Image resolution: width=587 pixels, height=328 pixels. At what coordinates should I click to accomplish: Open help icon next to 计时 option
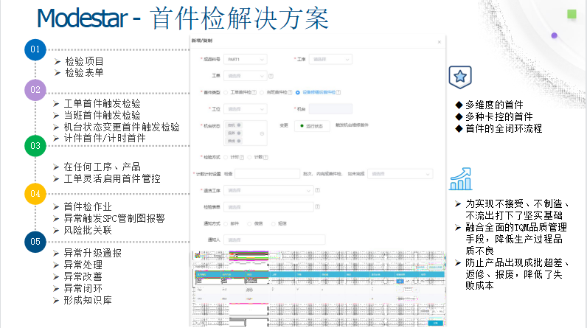tap(241, 158)
